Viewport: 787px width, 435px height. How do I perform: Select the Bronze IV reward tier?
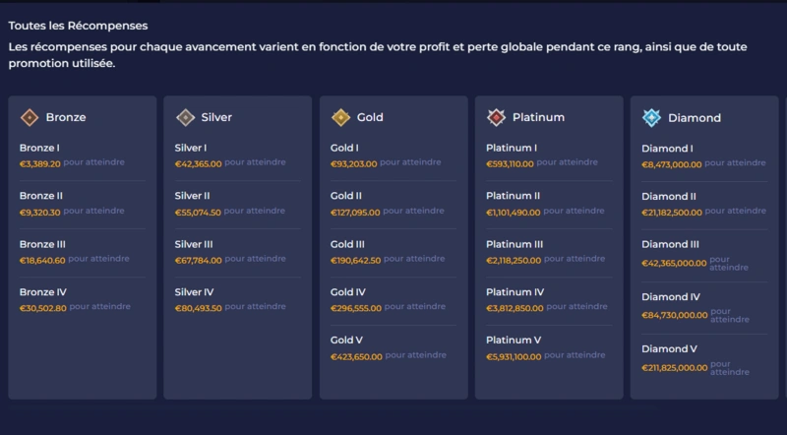click(82, 299)
